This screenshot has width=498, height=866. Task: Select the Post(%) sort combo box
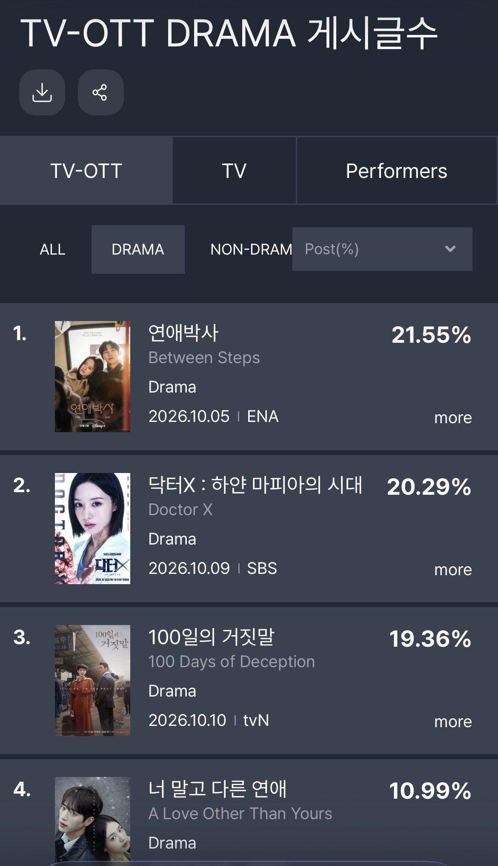(x=382, y=249)
